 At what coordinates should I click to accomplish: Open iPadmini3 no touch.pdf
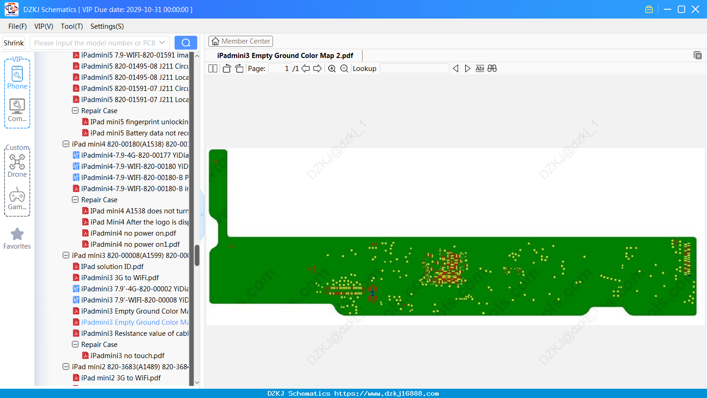pos(123,356)
